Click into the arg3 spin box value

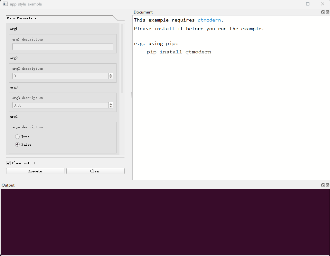coord(61,105)
